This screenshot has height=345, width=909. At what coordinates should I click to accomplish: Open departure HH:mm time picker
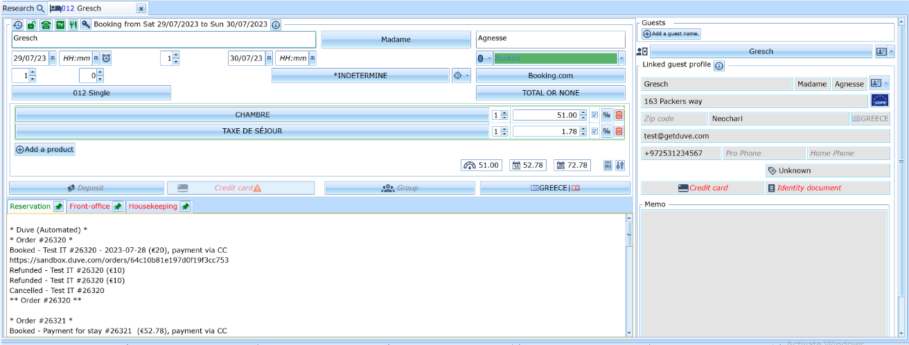(312, 58)
